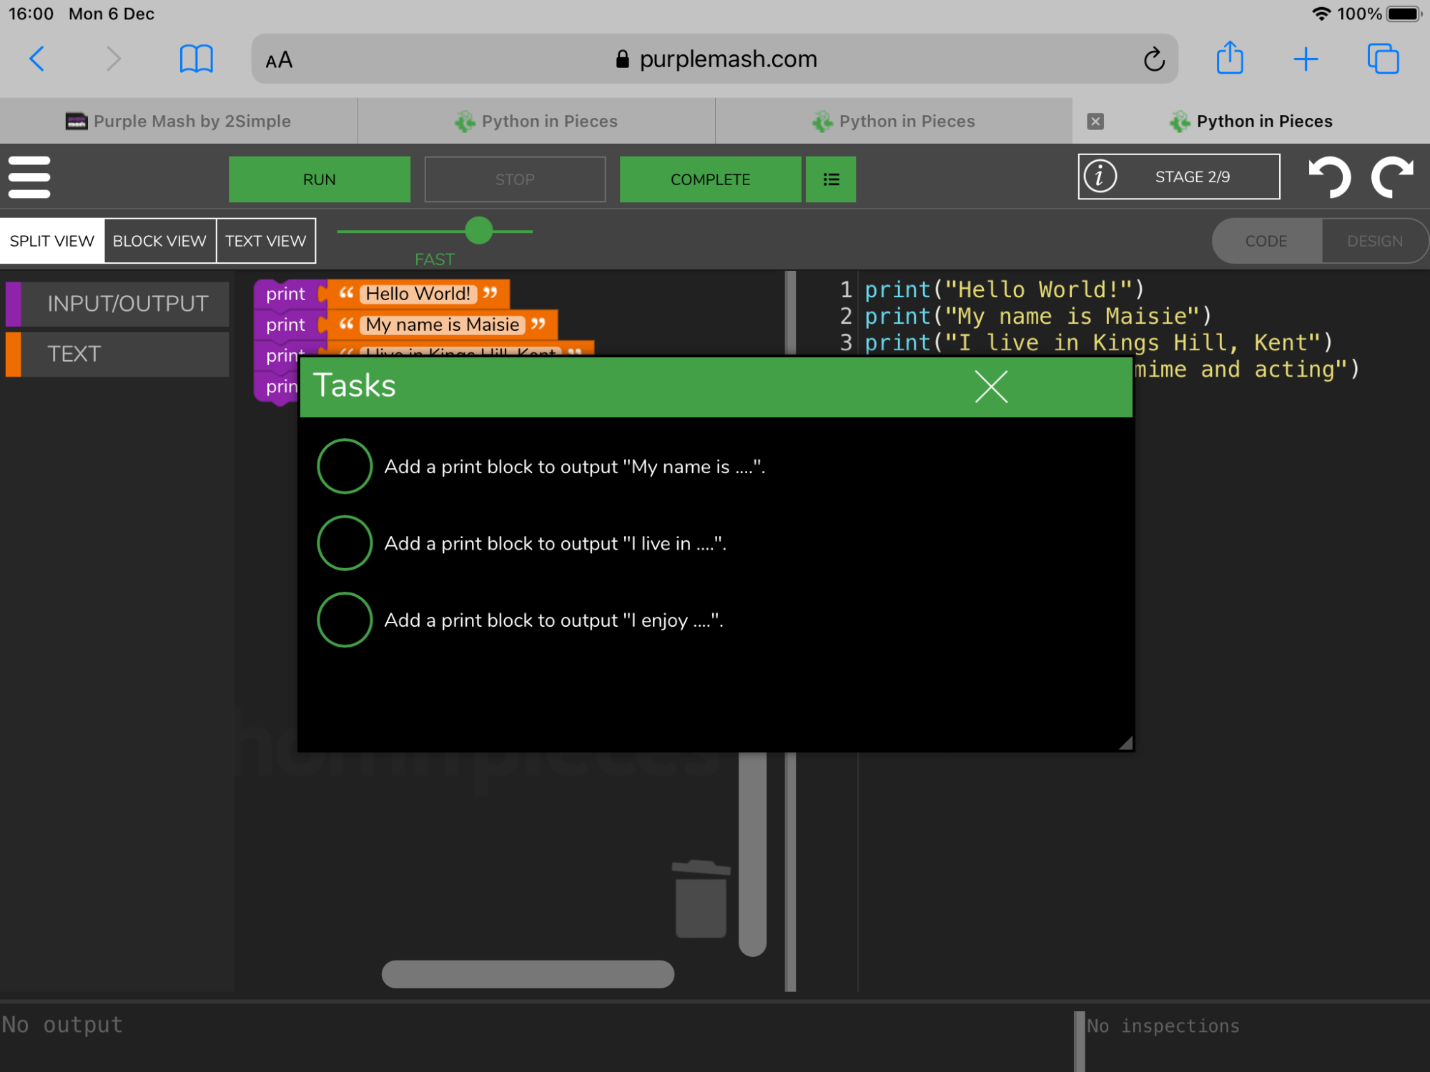
Task: Open Safari bookmarks book icon
Action: point(196,59)
